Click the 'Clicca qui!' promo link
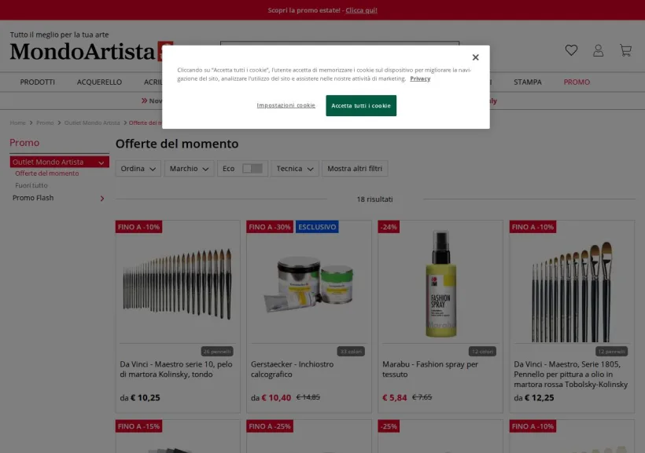The width and height of the screenshot is (645, 453). 361,10
